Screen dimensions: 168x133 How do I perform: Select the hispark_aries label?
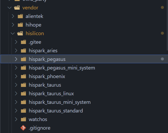click(43, 51)
